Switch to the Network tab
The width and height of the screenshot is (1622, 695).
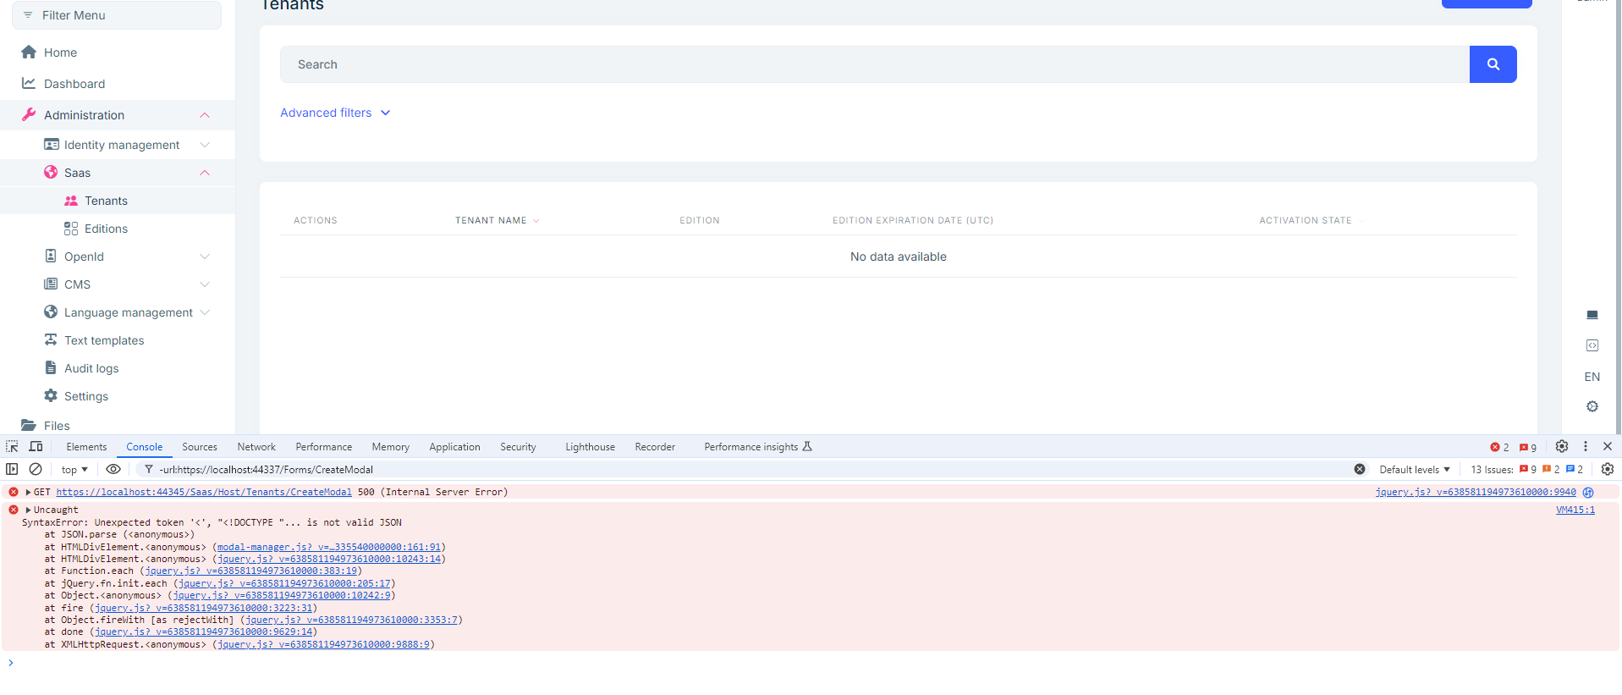pyautogui.click(x=256, y=447)
